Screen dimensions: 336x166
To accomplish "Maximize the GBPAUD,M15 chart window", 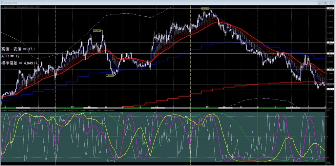I will pos(325,2).
